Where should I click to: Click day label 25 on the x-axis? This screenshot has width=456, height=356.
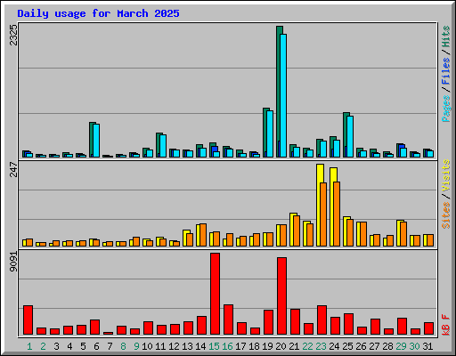(347, 346)
